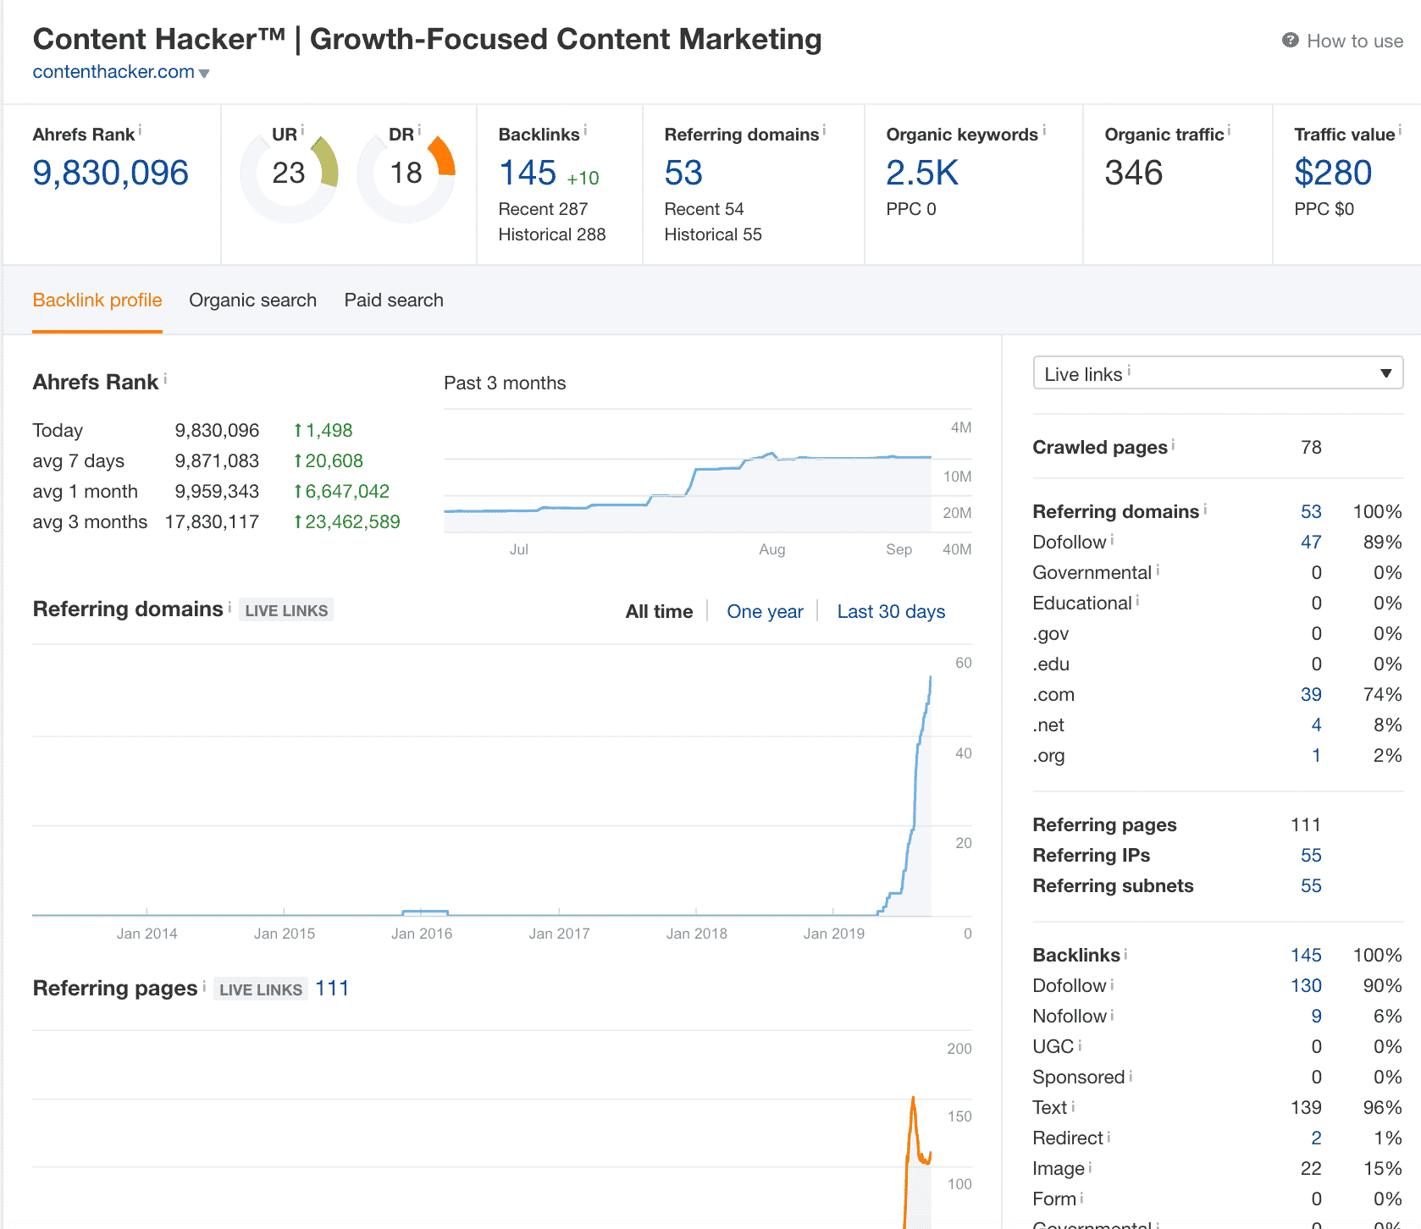Open the contenthacker.com site link
This screenshot has width=1421, height=1229.
(113, 72)
